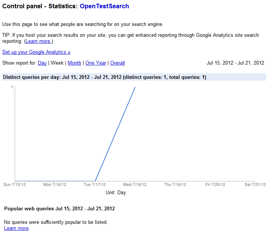
Task: View the Overall report
Action: (x=117, y=63)
